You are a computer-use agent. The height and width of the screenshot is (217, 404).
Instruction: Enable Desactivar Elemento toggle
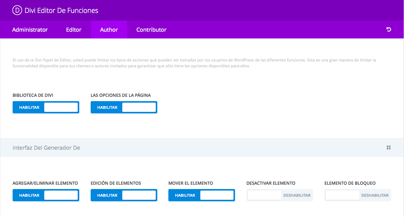tap(280, 195)
